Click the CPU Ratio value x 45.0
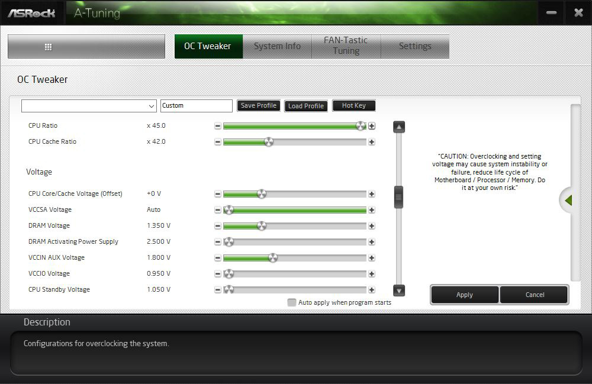This screenshot has height=384, width=592. pos(156,125)
